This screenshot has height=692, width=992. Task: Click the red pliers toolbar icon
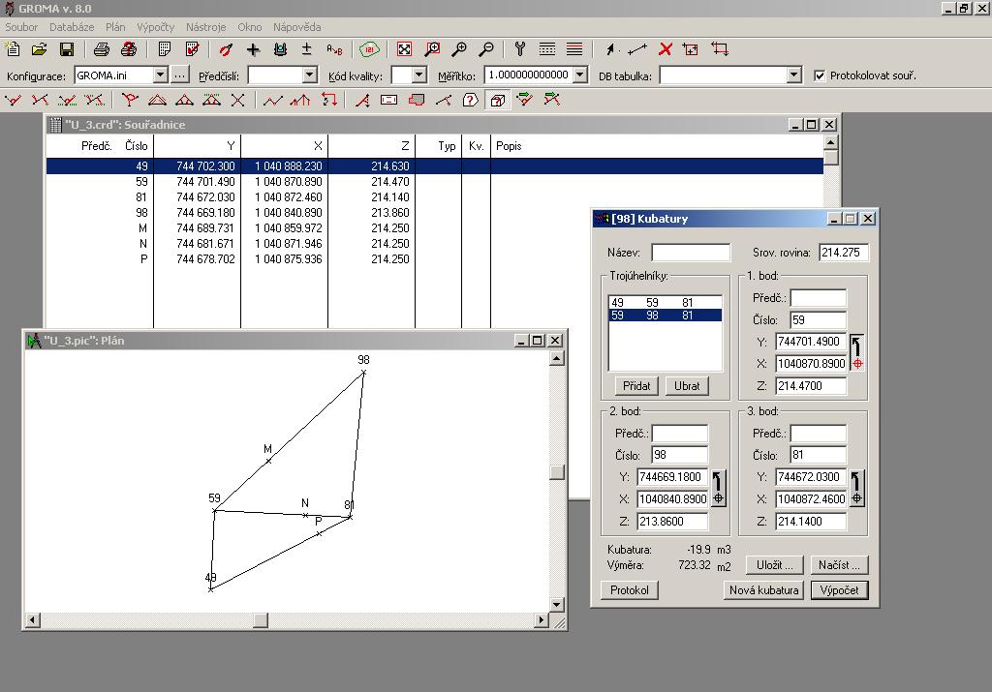pos(226,49)
